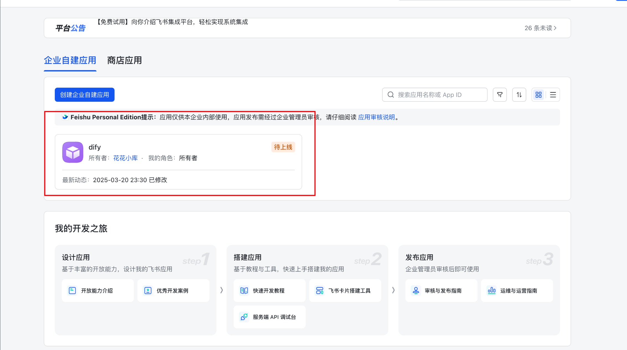
Task: Click arrow between step 1 and 2
Action: (x=221, y=290)
